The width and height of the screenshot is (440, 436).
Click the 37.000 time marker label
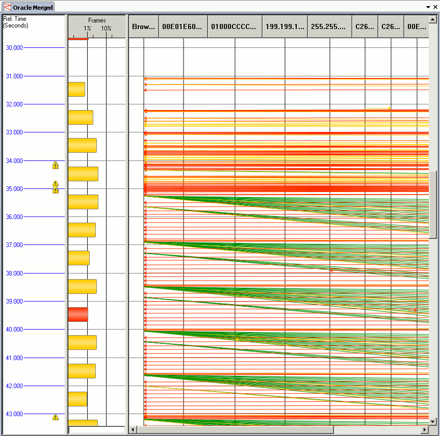tap(14, 245)
